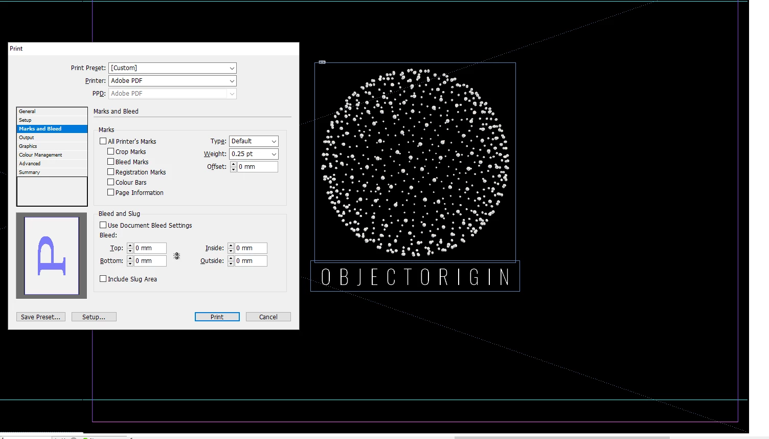Click the Top bleed value field

click(150, 248)
